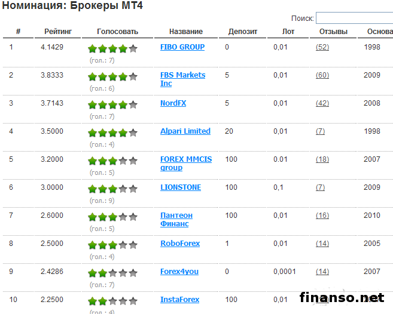This screenshot has width=393, height=314.
Task: Click fourth star for FOREX MMCIS group
Action: [123, 161]
